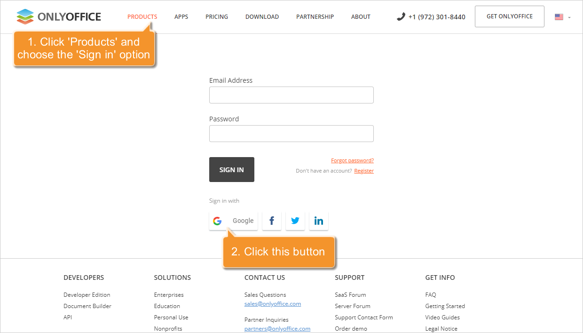Sign in with the LinkedIn icon

[319, 221]
